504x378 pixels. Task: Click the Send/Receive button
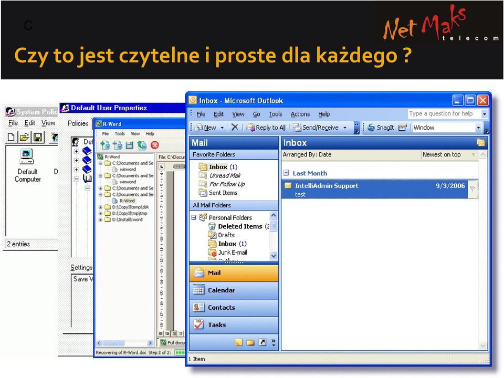(316, 128)
